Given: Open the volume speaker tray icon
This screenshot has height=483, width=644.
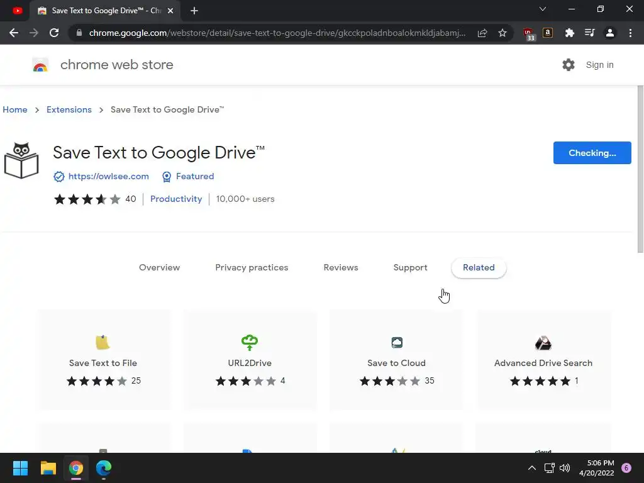Looking at the screenshot, I should 565,468.
